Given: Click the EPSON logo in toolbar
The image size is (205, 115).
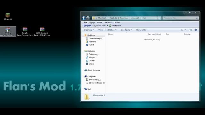Looking at the screenshot, I should (x=87, y=26).
